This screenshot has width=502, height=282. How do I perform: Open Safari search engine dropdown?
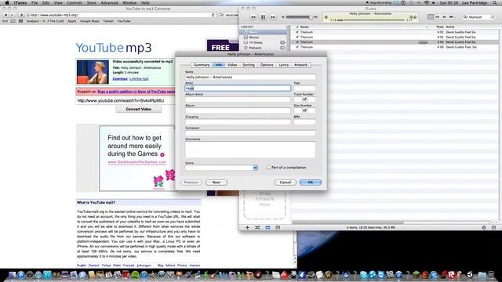tap(222, 15)
